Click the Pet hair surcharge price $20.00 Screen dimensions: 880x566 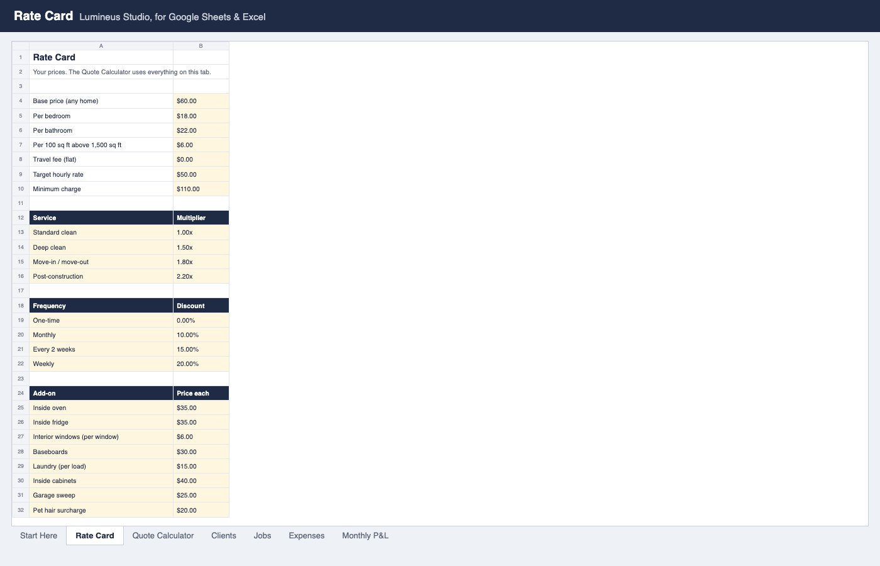click(x=201, y=510)
